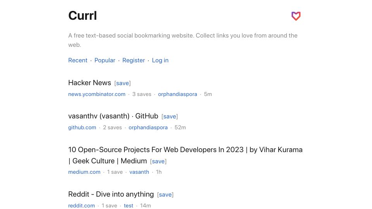The height and width of the screenshot is (209, 372).
Task: Visit the reddit.com domain link
Action: pos(81,206)
